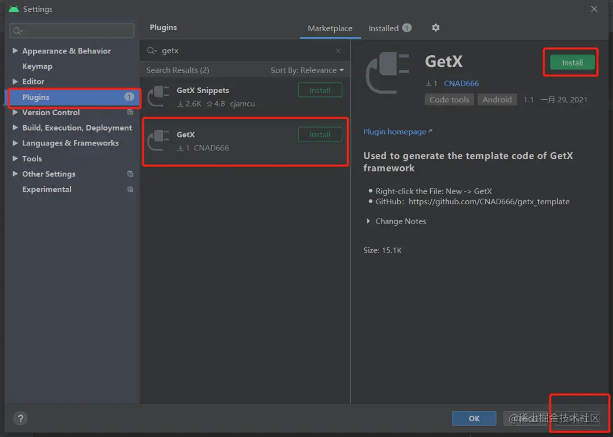This screenshot has height=437, width=613.
Task: Install GetX from the results list
Action: (x=320, y=135)
